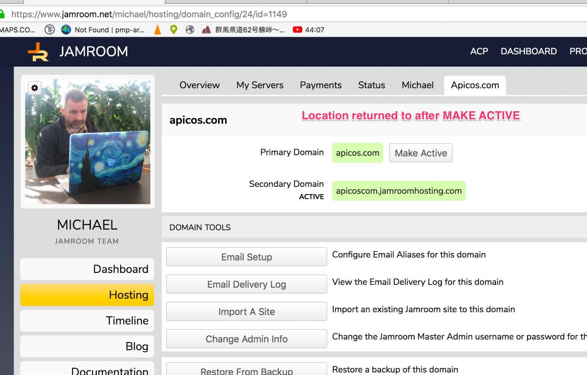Click Make Active for primary domain
587x375 pixels.
421,153
